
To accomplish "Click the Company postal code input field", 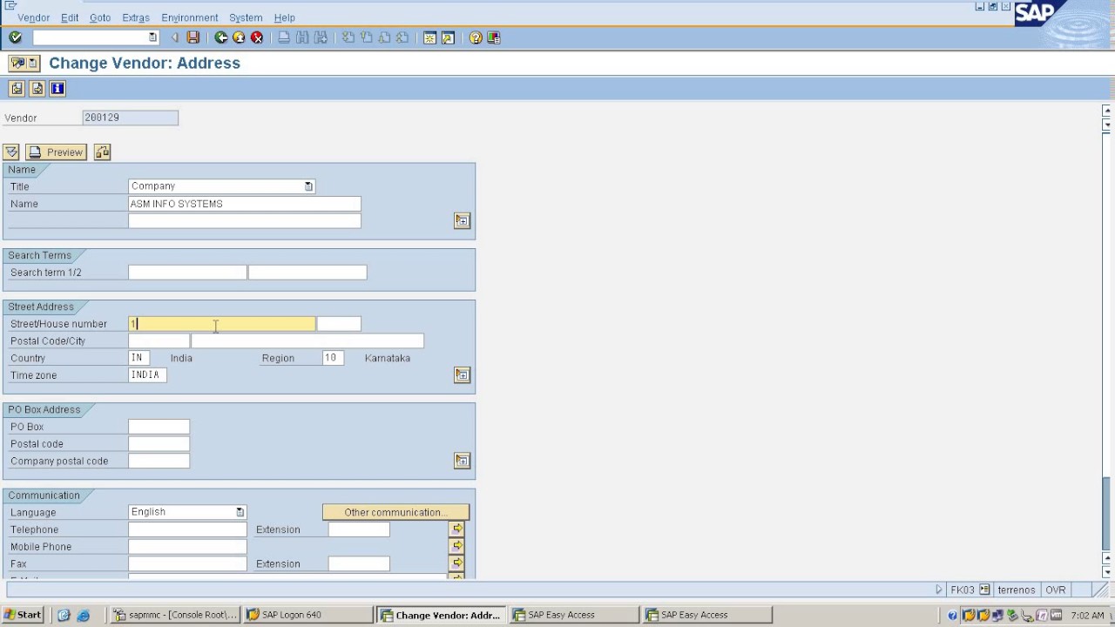I will [x=159, y=461].
